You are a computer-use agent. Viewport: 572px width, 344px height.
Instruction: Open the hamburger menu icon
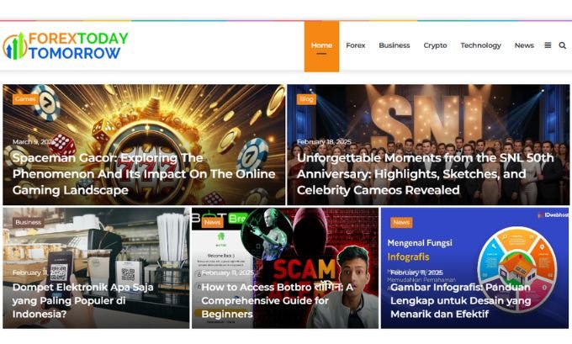click(x=548, y=45)
